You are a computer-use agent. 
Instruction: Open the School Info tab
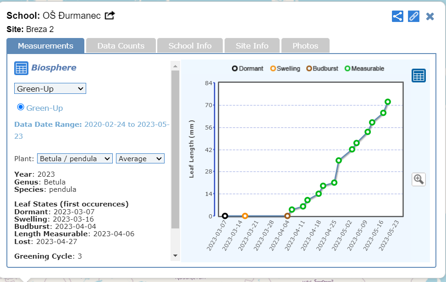[190, 46]
